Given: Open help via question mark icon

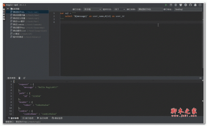Looking at the screenshot, I should click(200, 5).
